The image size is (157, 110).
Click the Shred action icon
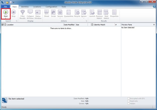[x=47, y=12]
